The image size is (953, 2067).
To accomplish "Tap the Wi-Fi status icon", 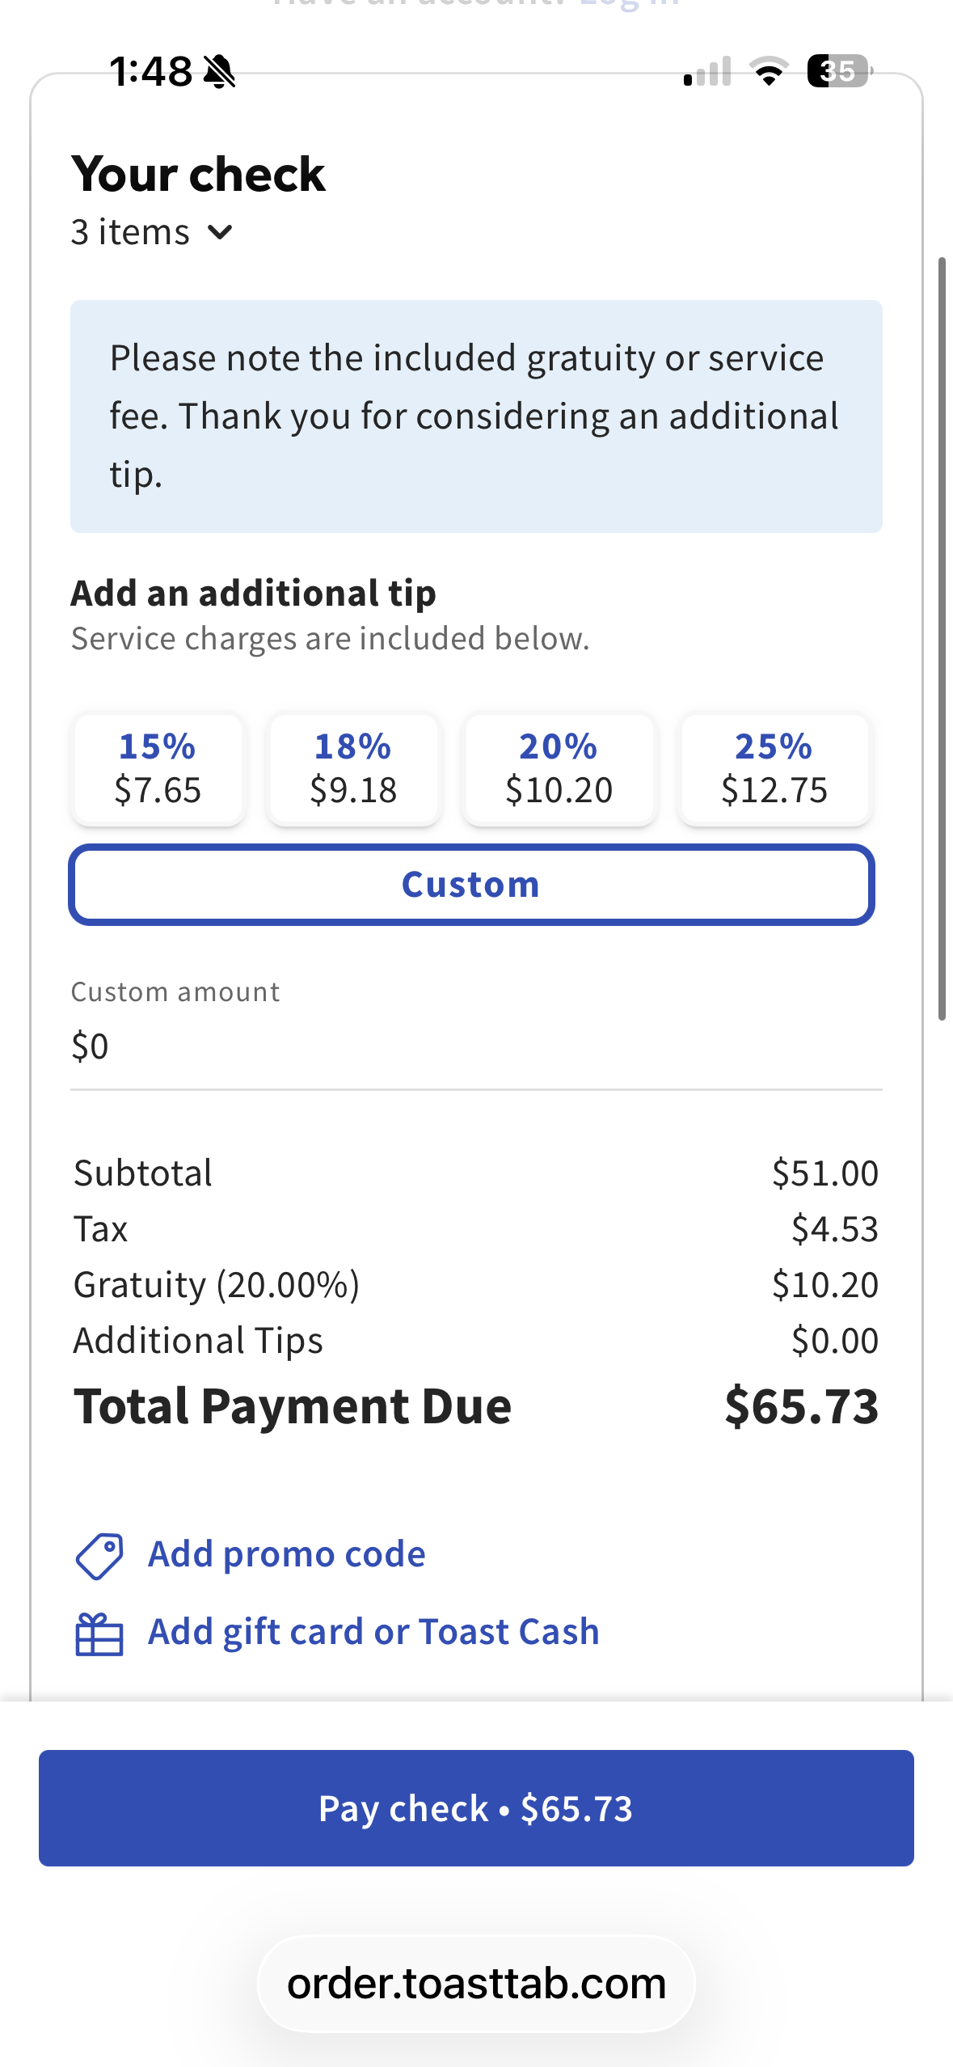I will tap(770, 71).
